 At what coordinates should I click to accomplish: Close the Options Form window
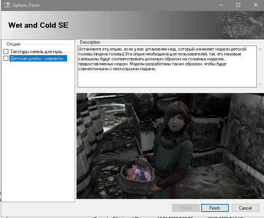(x=255, y=5)
